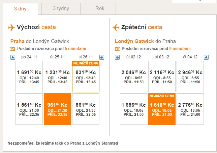Select the 3 dny tab
The image size is (217, 153).
[20, 9]
